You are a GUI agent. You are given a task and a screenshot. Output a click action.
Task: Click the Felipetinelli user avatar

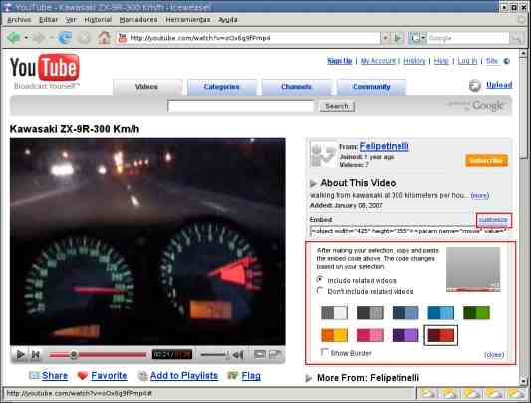(323, 155)
